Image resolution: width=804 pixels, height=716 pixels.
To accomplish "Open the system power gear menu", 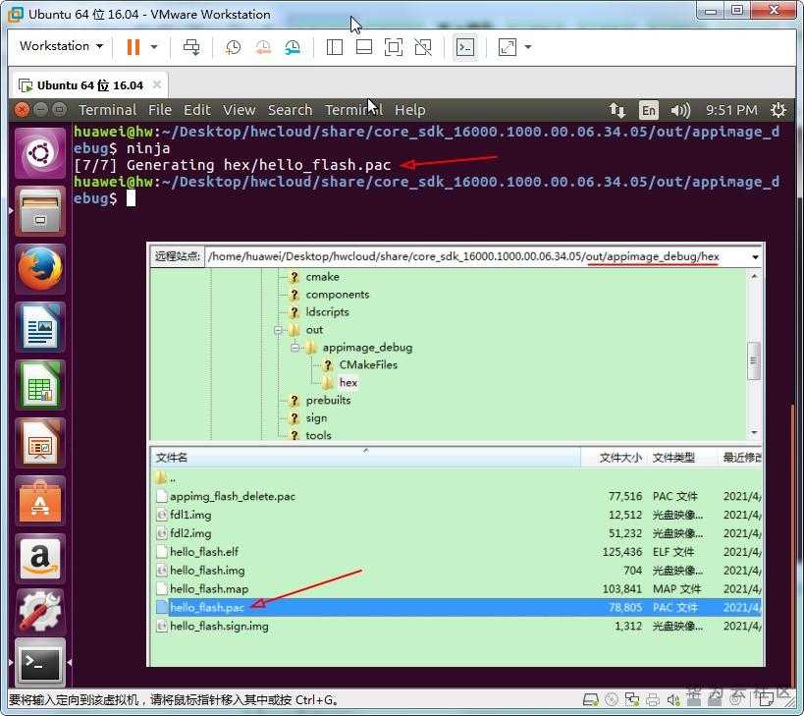I will [x=778, y=110].
